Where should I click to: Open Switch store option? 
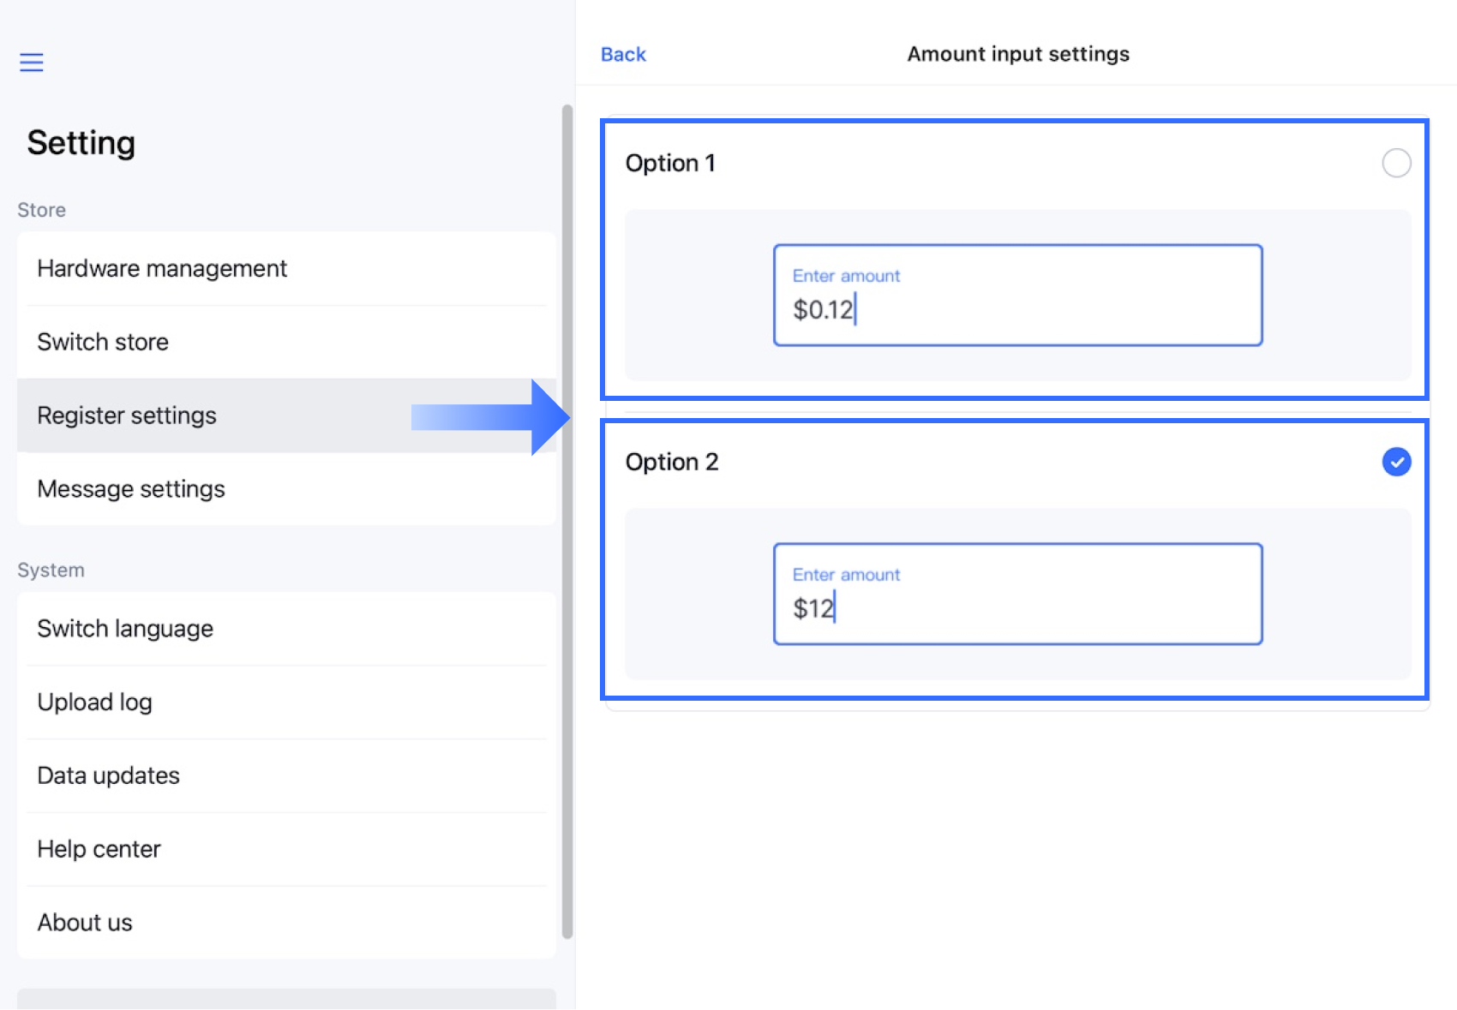[x=103, y=342]
